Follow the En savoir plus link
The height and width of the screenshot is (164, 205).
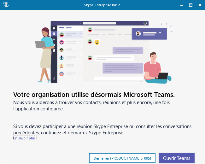25,138
